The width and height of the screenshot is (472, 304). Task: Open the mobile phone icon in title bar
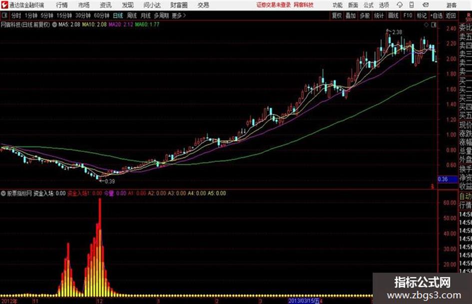click(x=412, y=5)
